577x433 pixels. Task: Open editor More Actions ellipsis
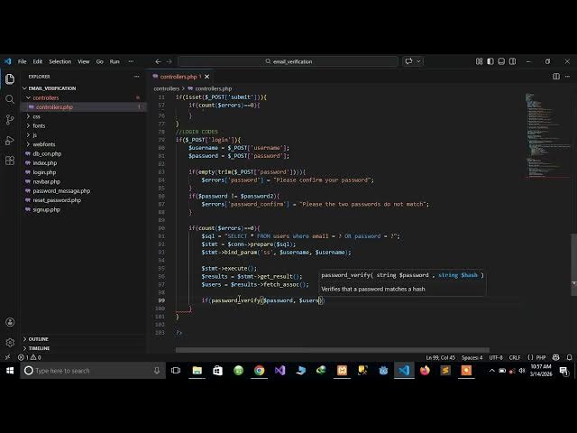point(567,76)
